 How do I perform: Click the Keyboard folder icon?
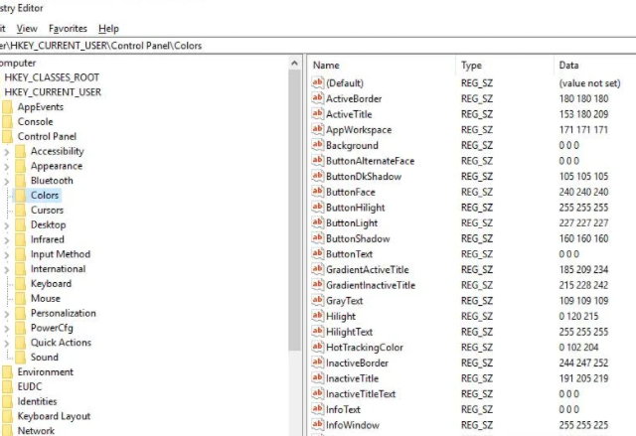coord(20,284)
